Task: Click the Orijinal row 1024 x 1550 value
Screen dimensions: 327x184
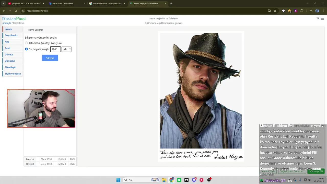Action: 45,164
